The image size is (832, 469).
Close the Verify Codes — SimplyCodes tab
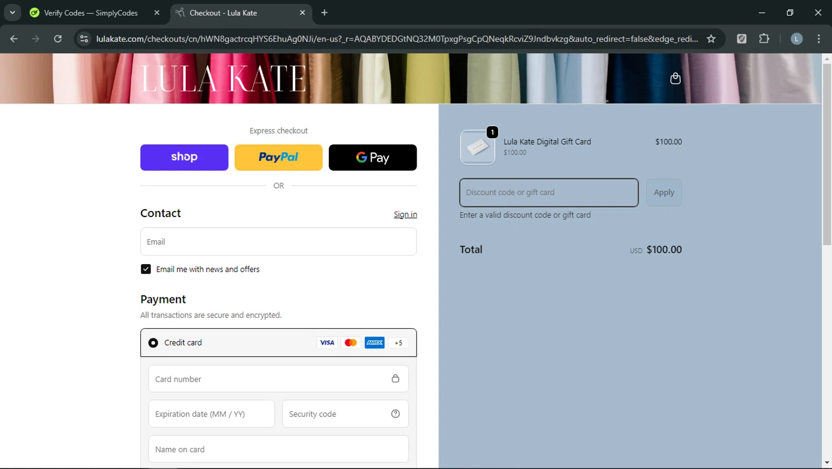tap(157, 13)
